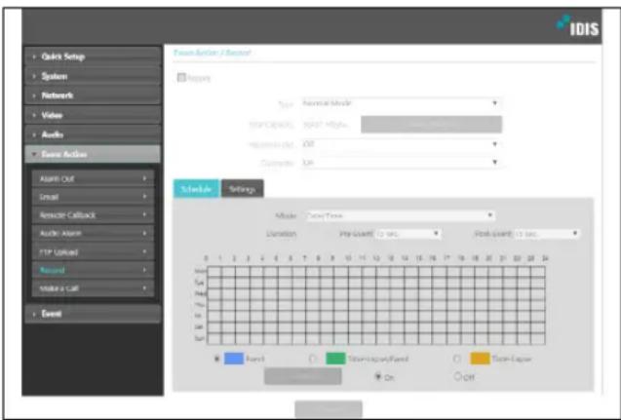Click the gray button left of the On radio
The image size is (621, 420).
(x=303, y=376)
